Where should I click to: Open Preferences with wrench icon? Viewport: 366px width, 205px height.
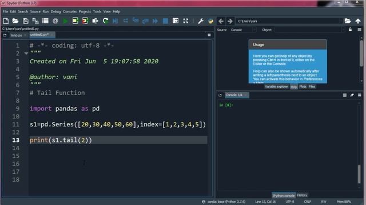[x=201, y=21]
